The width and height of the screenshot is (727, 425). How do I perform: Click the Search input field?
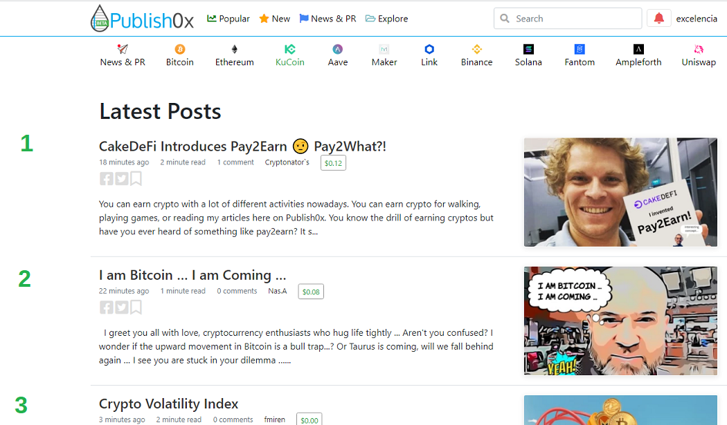[568, 19]
